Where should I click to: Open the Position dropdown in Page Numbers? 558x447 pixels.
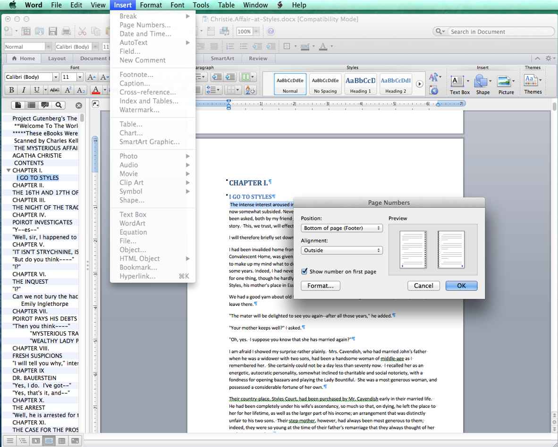(x=341, y=228)
